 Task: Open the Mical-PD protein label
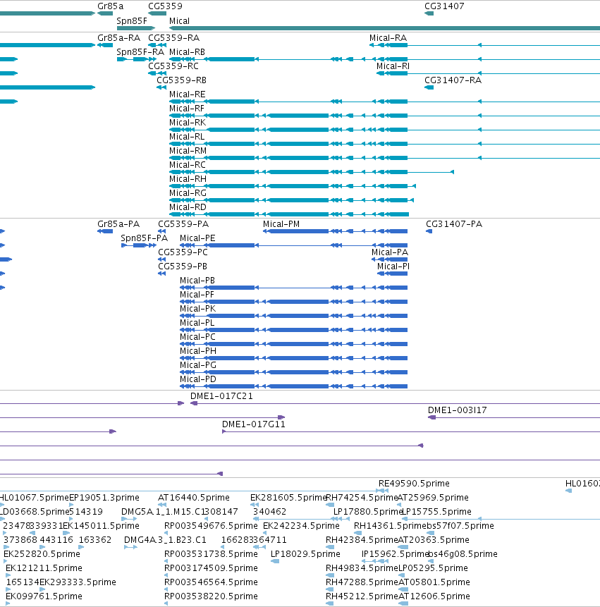(x=198, y=379)
